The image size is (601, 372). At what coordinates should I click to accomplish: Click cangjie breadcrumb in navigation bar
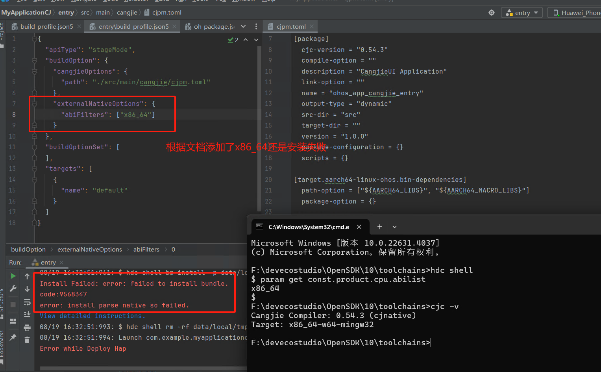point(127,13)
